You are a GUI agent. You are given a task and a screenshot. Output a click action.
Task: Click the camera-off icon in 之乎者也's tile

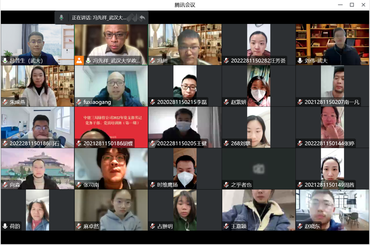258,169
